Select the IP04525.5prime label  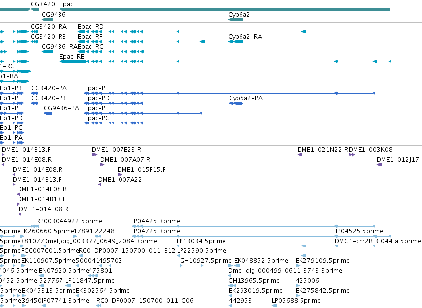tap(360, 231)
